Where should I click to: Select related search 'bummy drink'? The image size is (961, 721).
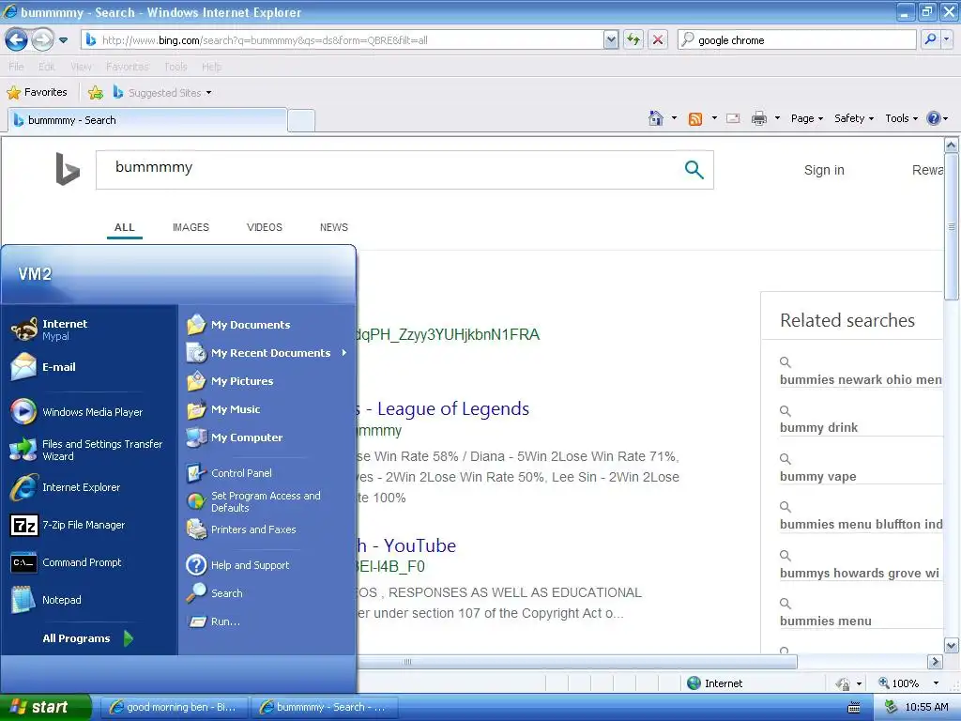coord(818,427)
